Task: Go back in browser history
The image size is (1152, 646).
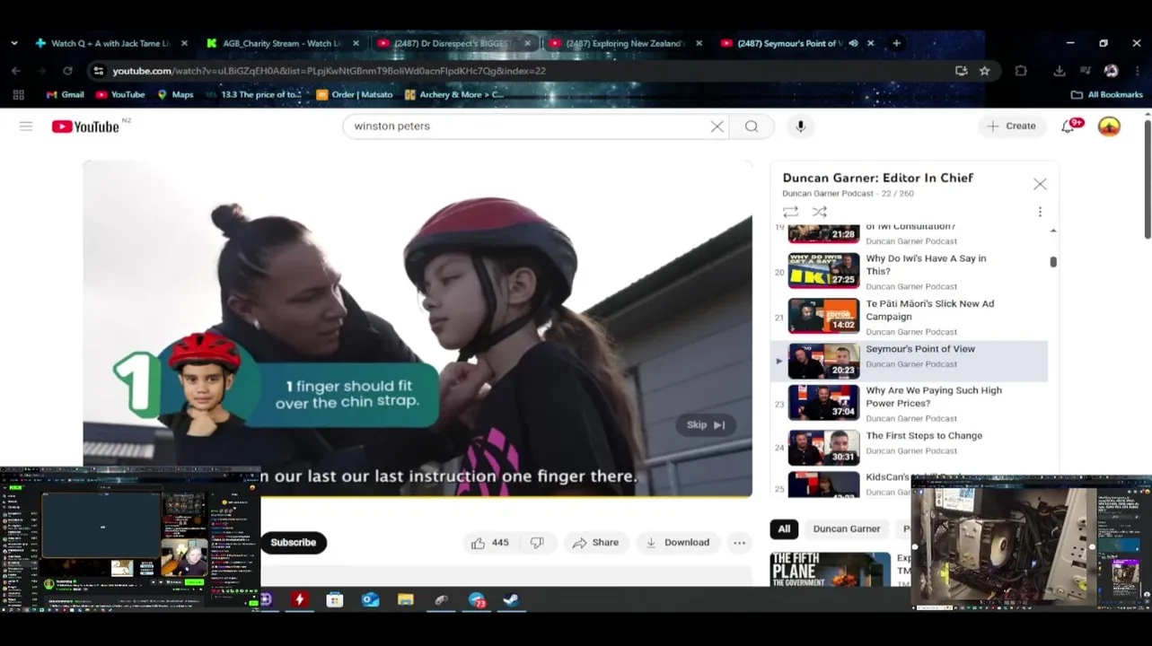Action: coord(16,71)
